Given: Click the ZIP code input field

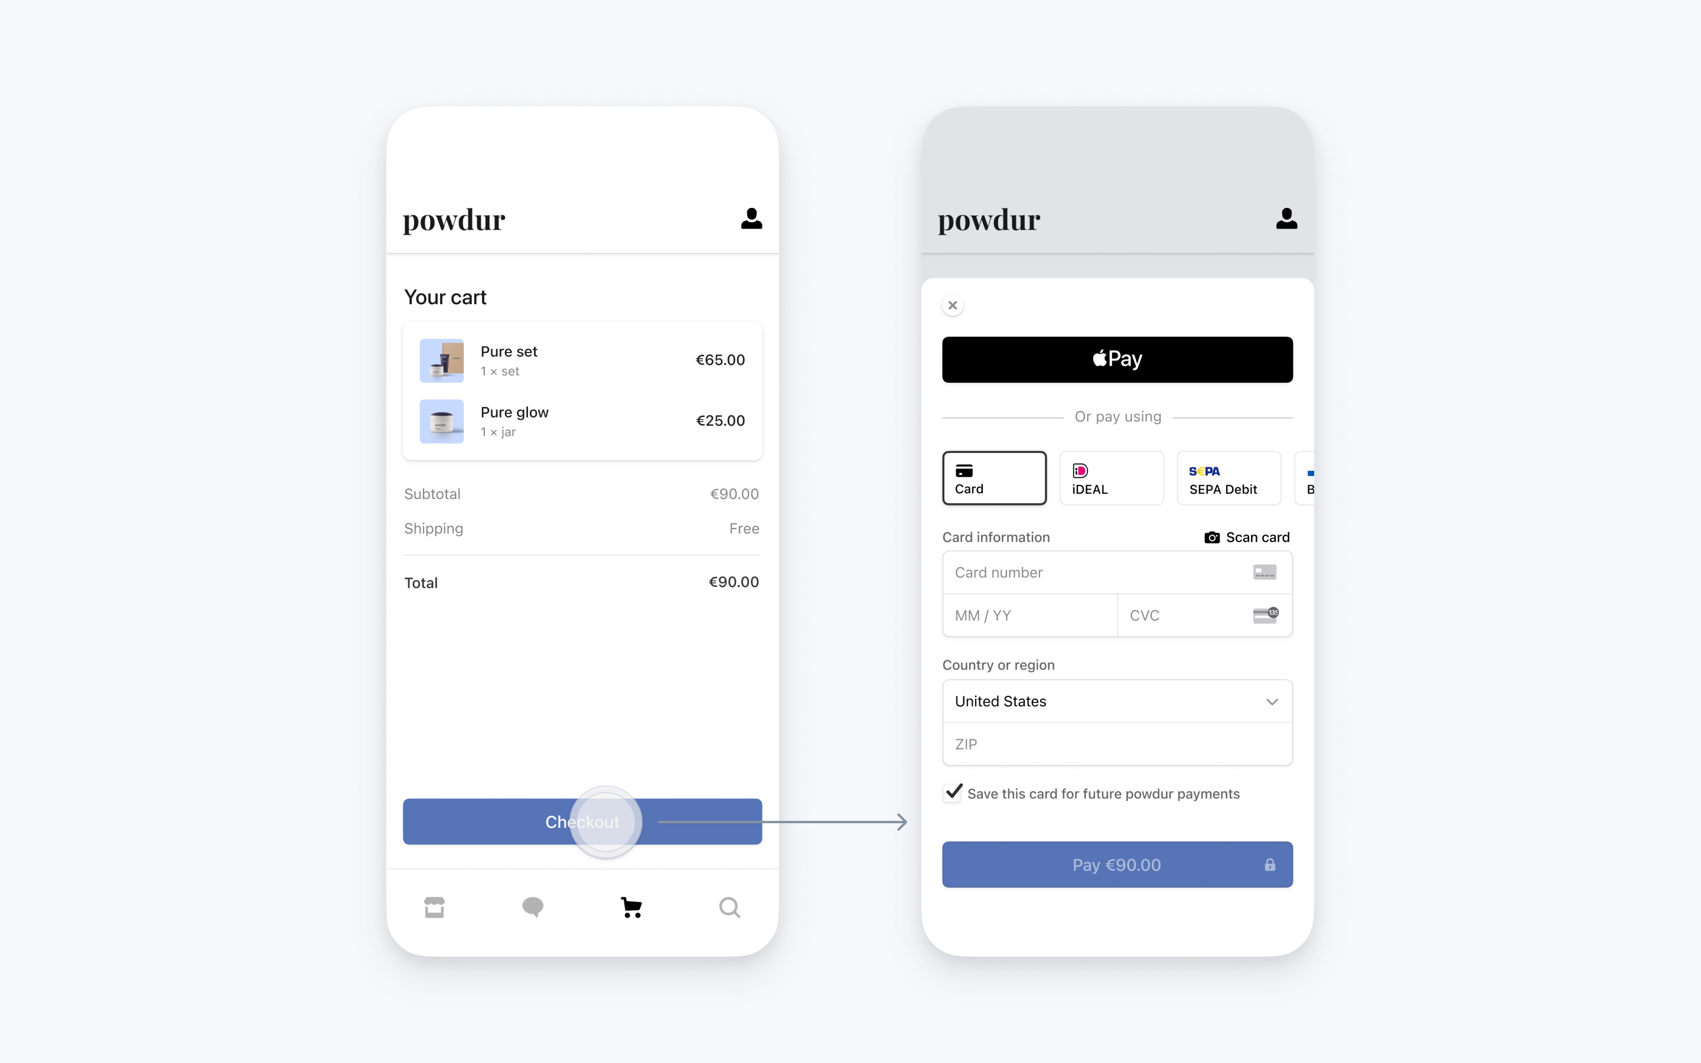Looking at the screenshot, I should coord(1117,744).
